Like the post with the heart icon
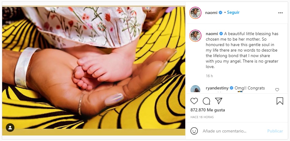Image resolution: width=290 pixels, height=141 pixels. coord(194,101)
